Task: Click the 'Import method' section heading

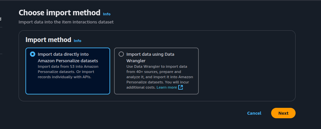Action: pyautogui.click(x=48, y=40)
